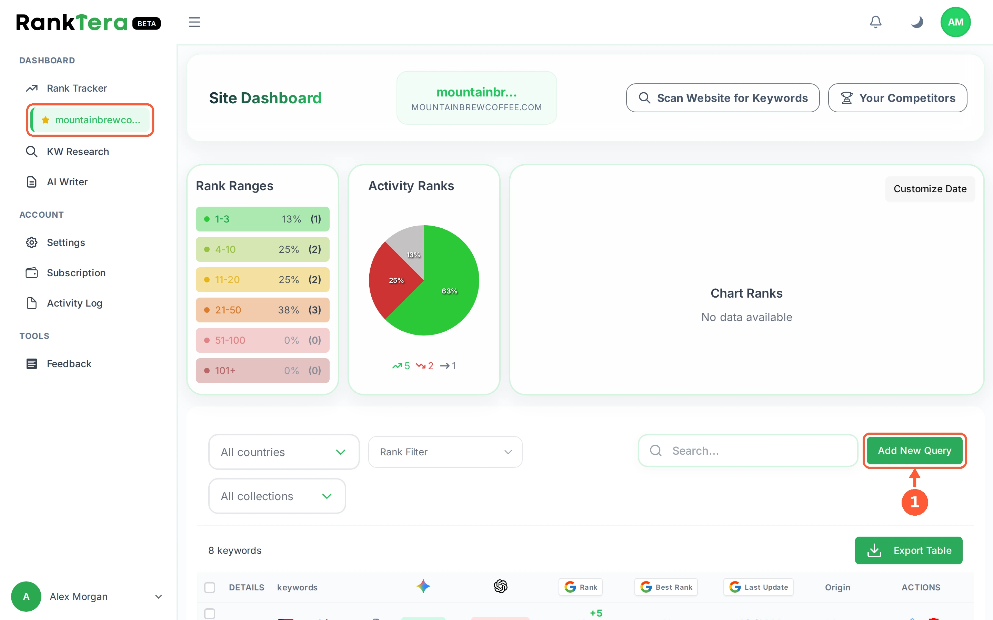Click the '8 keywords' count text
The height and width of the screenshot is (620, 993).
point(235,550)
